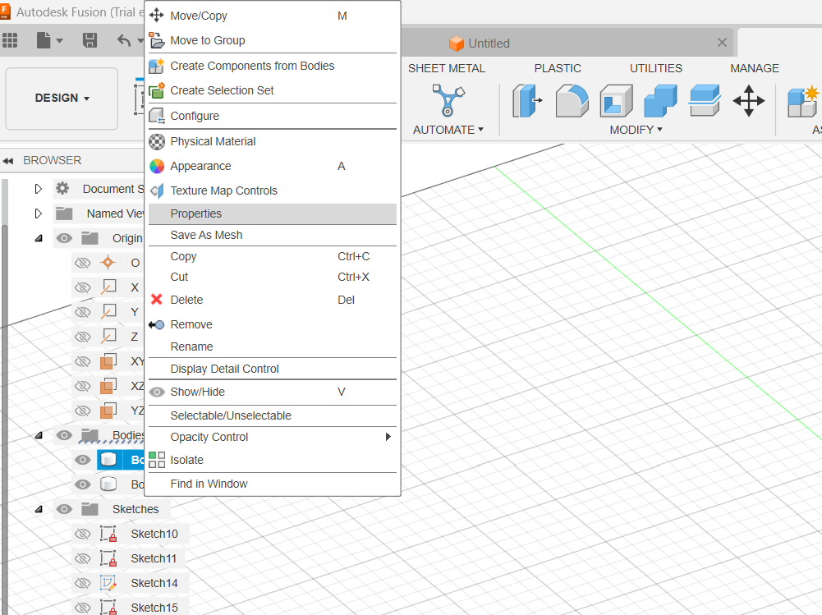Click the Sketch14 sketch icon

click(108, 583)
